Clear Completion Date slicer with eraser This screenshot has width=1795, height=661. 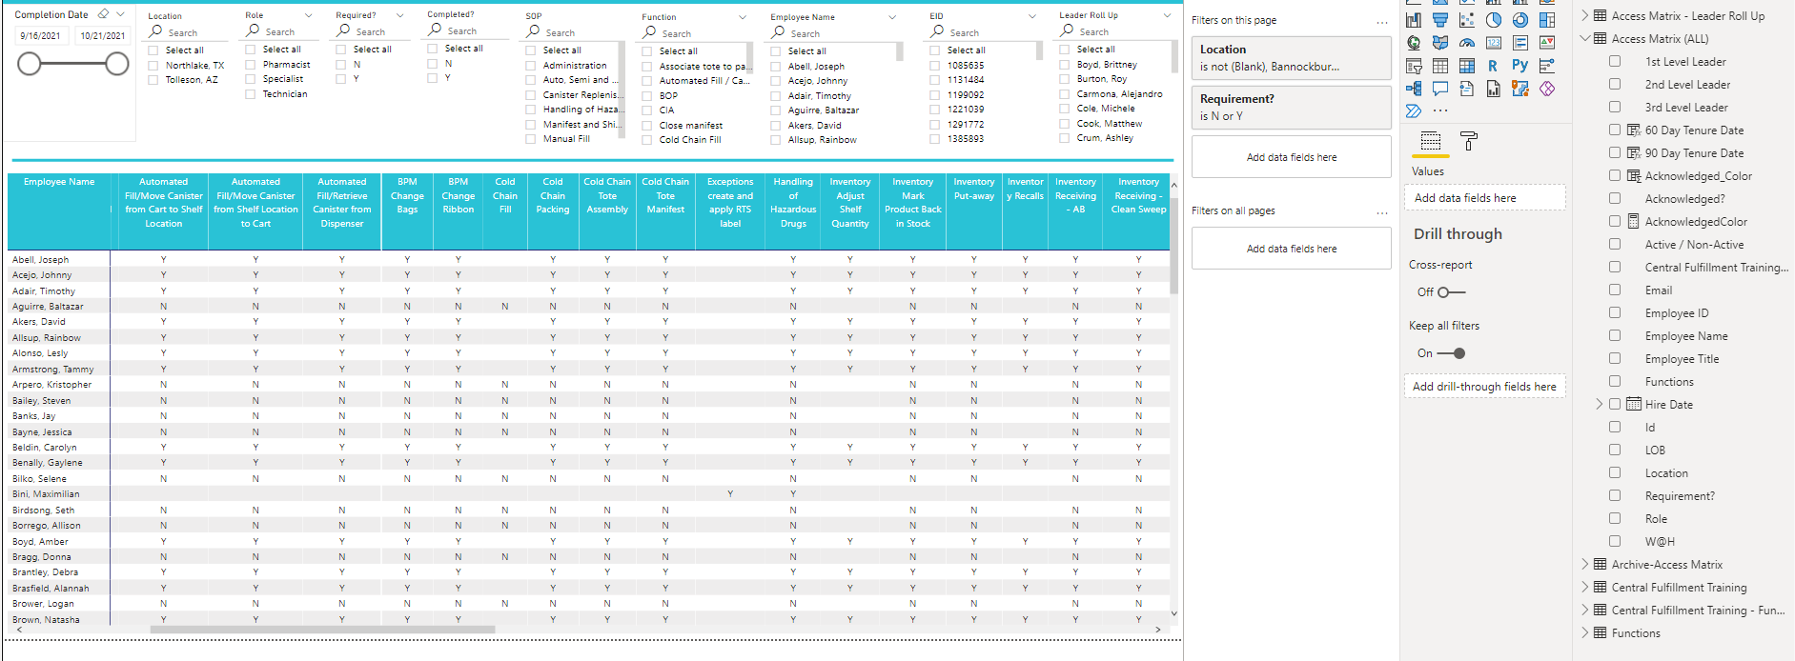104,14
